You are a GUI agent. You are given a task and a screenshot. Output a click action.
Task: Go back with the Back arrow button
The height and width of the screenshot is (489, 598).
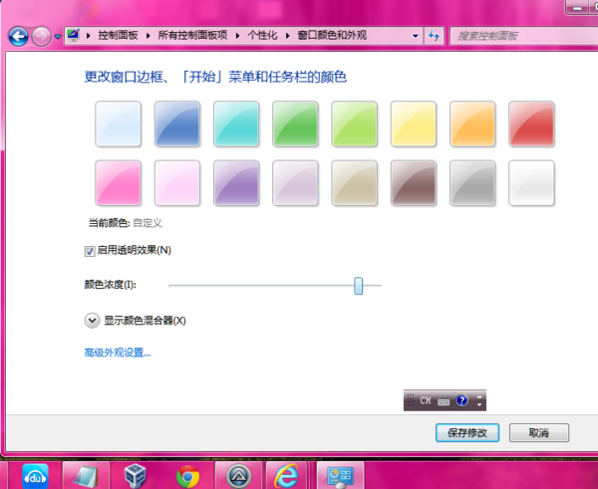pyautogui.click(x=18, y=37)
